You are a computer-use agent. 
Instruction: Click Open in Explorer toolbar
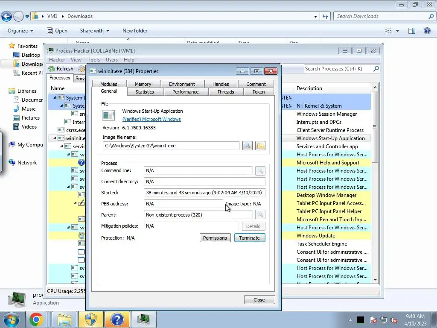pyautogui.click(x=58, y=31)
